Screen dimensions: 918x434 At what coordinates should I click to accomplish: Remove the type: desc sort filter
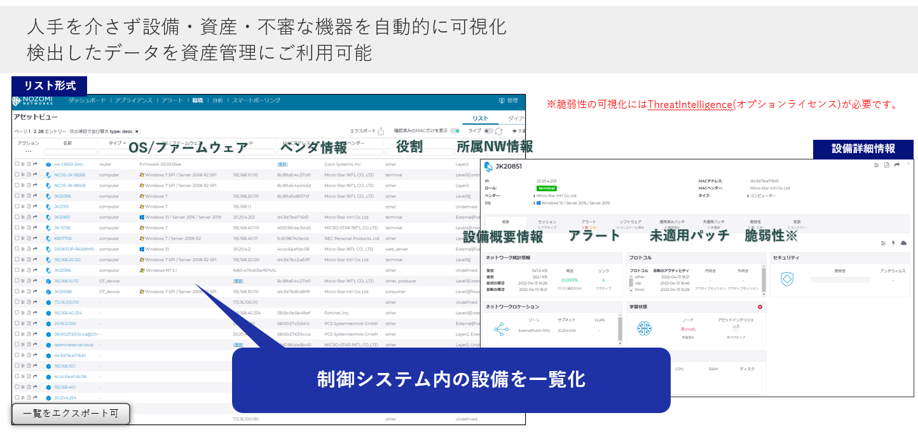pyautogui.click(x=137, y=132)
